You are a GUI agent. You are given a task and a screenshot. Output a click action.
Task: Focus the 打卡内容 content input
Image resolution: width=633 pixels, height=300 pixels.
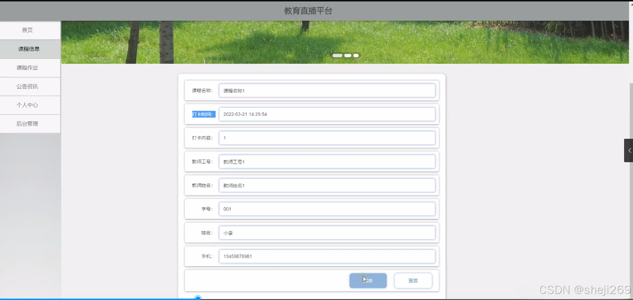pyautogui.click(x=327, y=137)
